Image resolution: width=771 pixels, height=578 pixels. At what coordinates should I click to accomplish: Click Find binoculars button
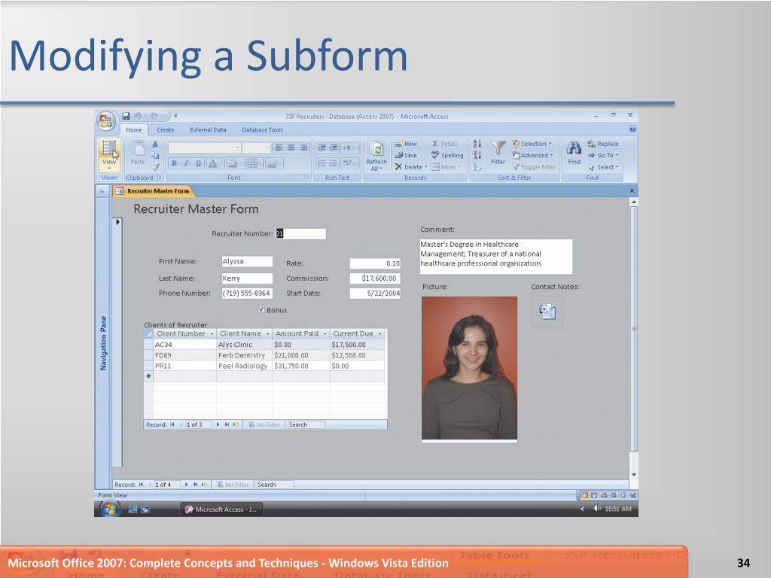coord(574,153)
